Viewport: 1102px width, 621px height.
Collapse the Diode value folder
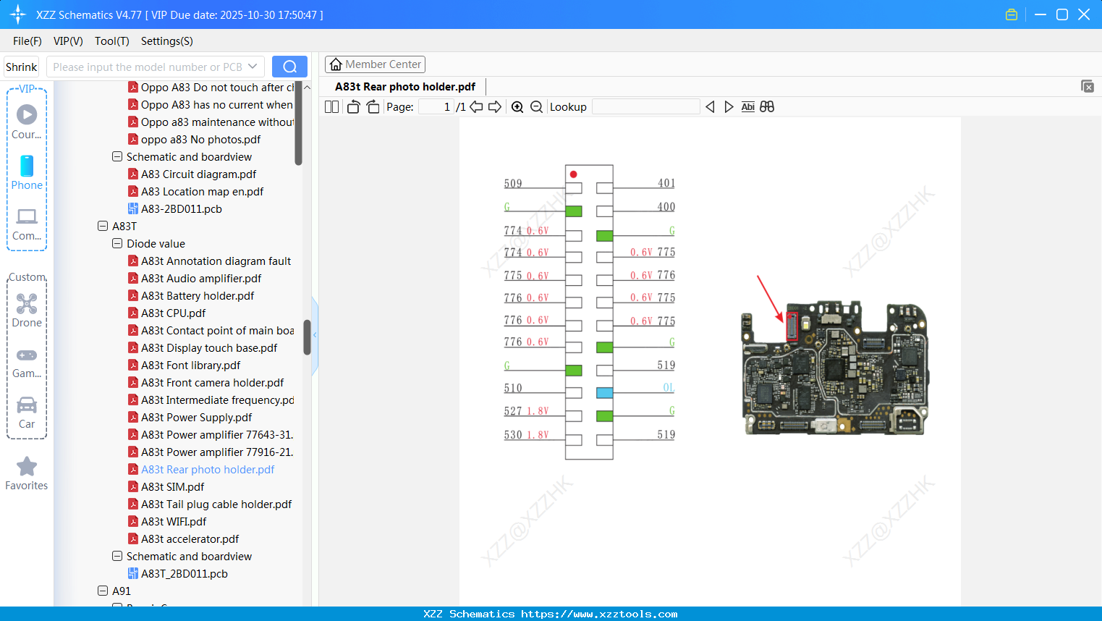click(x=117, y=243)
